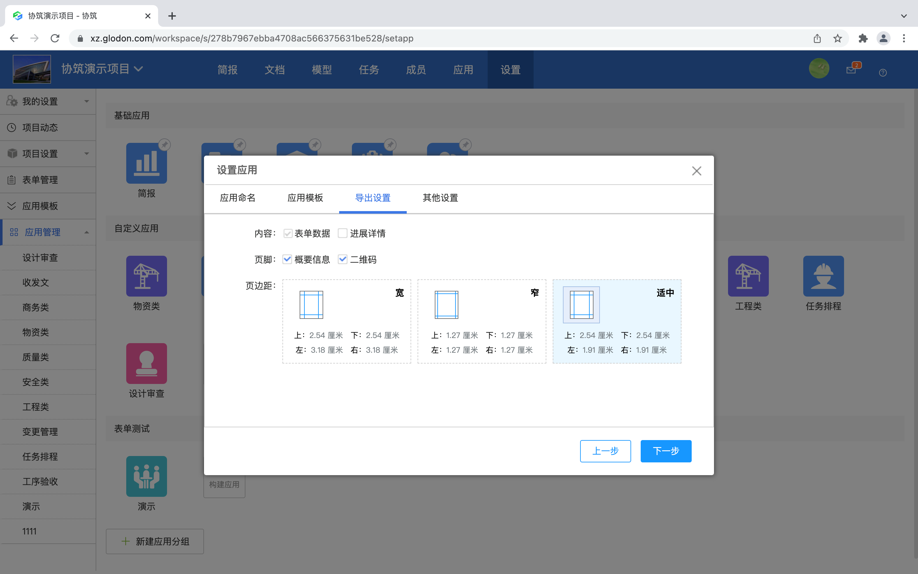Open the 设计审查 stamp app icon
Image resolution: width=918 pixels, height=574 pixels.
click(146, 363)
